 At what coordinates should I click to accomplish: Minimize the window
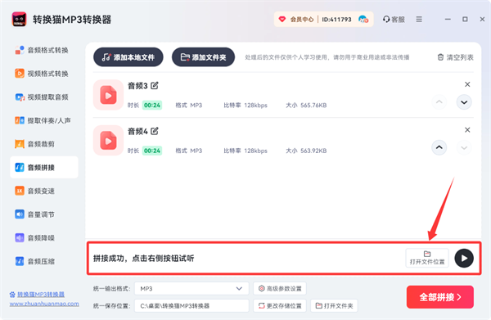coord(448,20)
